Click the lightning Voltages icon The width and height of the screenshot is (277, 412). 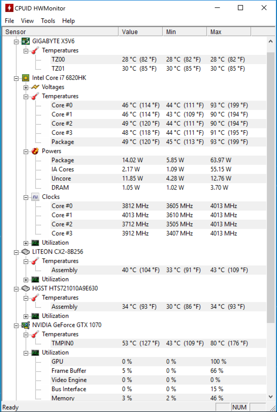pyautogui.click(x=35, y=87)
